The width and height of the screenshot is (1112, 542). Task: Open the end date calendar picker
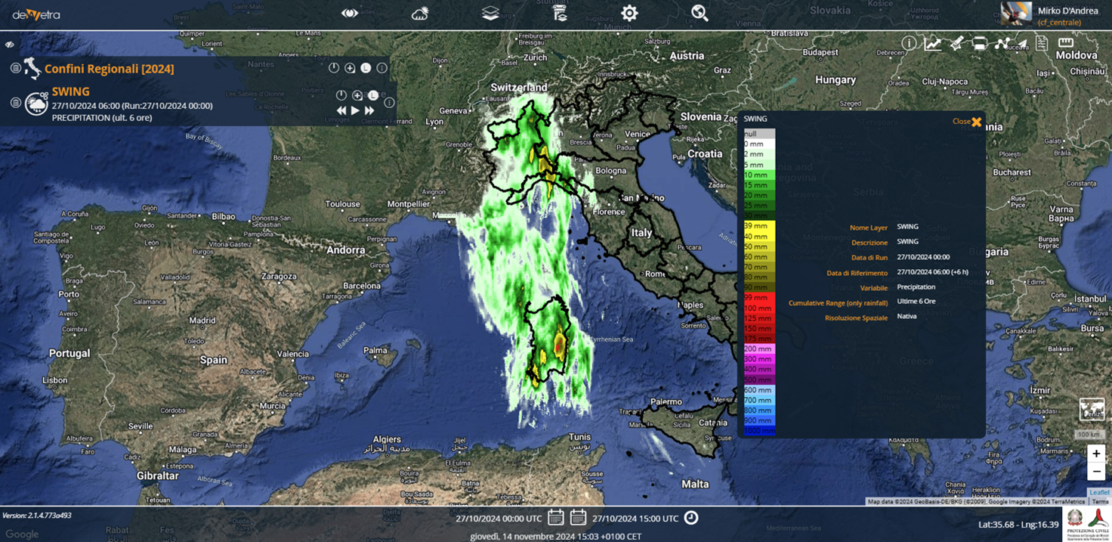pyautogui.click(x=578, y=518)
